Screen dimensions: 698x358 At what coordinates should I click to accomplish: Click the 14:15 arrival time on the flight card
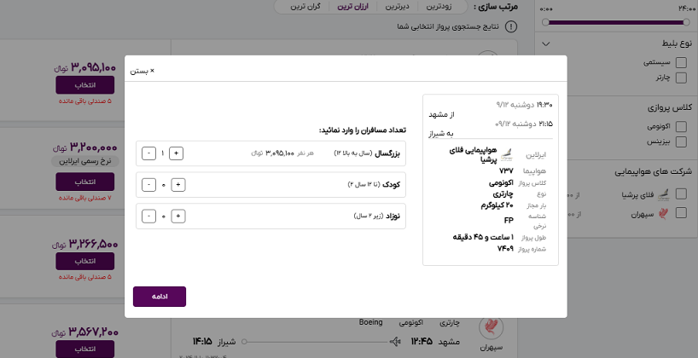tap(203, 342)
